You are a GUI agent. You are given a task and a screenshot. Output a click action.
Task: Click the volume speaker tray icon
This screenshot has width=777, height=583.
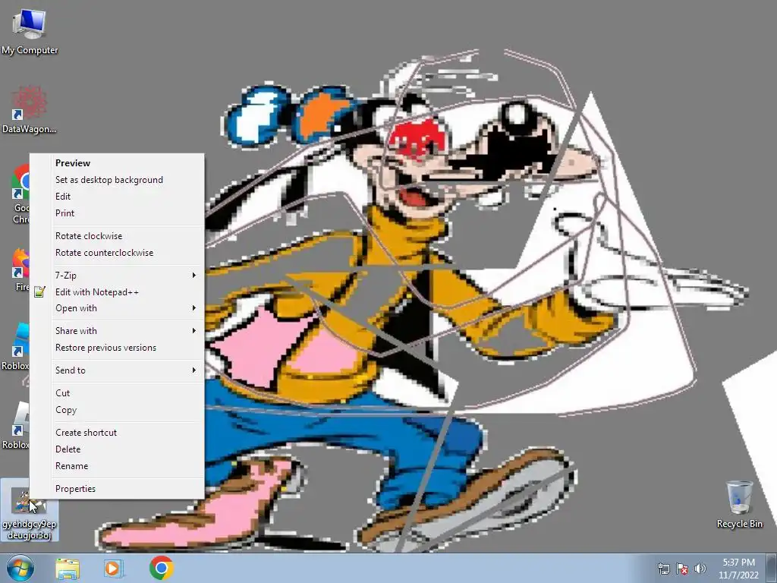click(x=700, y=569)
